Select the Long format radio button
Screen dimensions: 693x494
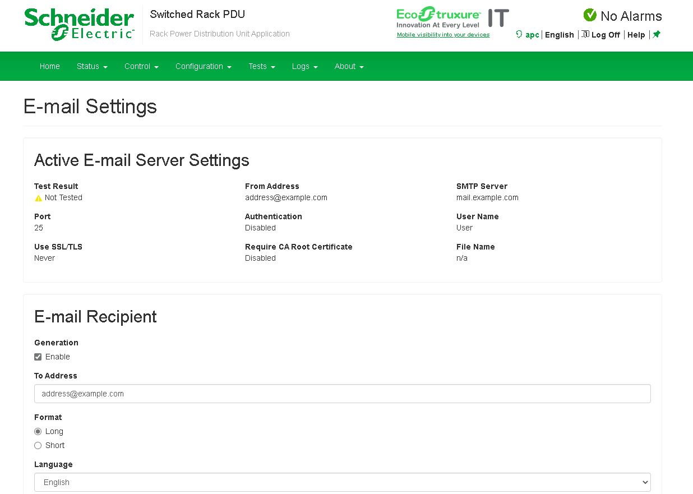click(38, 432)
